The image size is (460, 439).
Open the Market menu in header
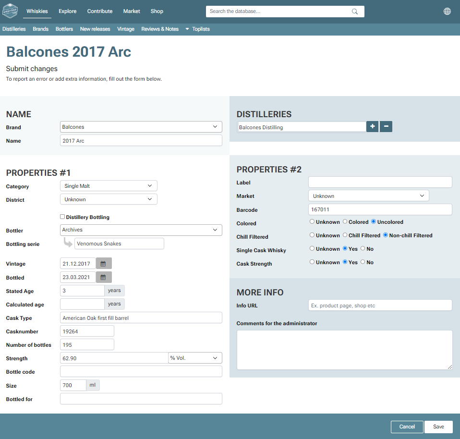(132, 11)
